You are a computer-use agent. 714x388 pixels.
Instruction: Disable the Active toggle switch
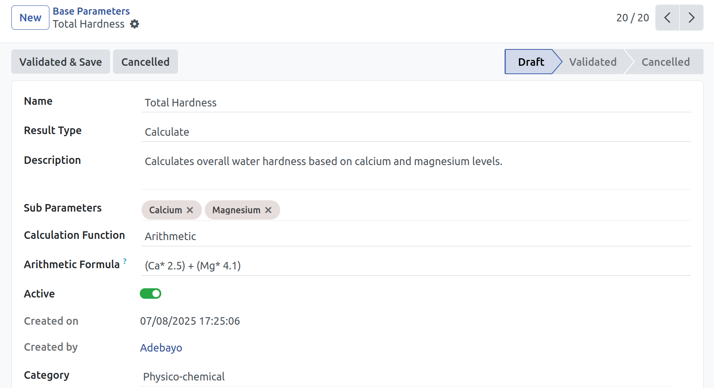(x=151, y=294)
